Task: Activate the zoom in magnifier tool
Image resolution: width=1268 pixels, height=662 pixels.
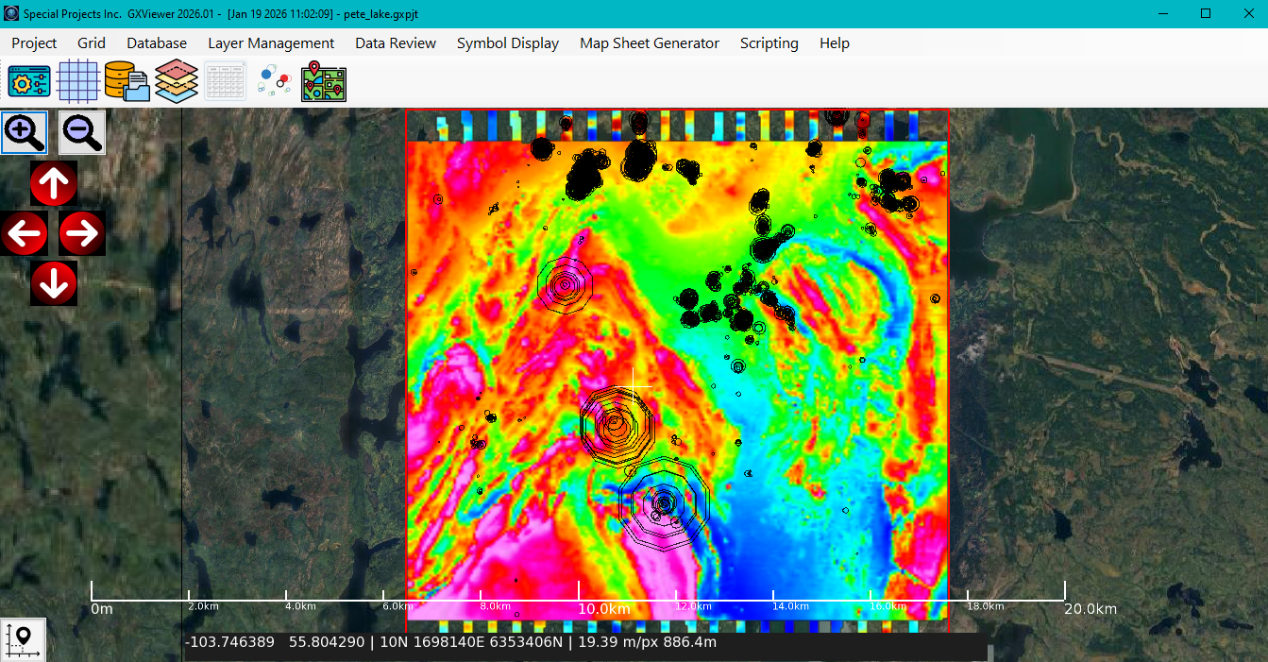Action: tap(25, 132)
